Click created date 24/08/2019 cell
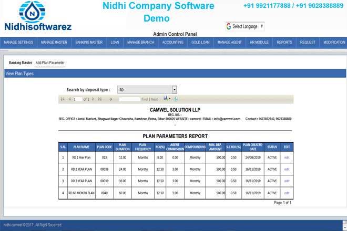347x231 pixels. [253, 157]
